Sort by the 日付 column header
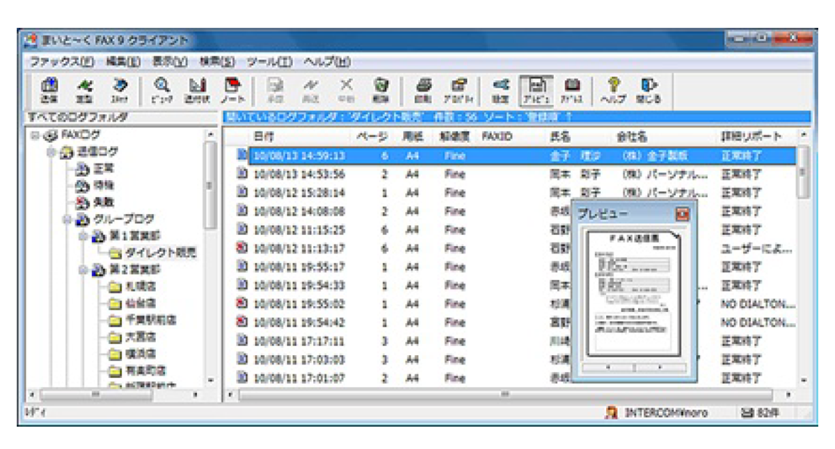This screenshot has width=835, height=449. pos(263,137)
